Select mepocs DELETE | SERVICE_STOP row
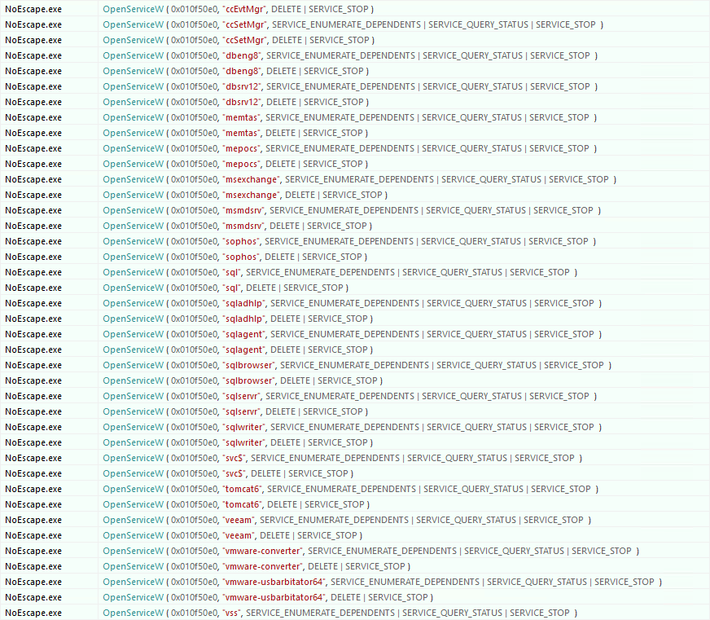The height and width of the screenshot is (620, 710). (x=355, y=164)
